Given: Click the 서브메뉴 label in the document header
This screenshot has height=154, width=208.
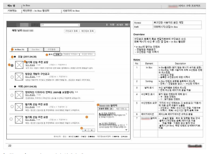Looking at the screenshot, I should pyautogui.click(x=12, y=11).
